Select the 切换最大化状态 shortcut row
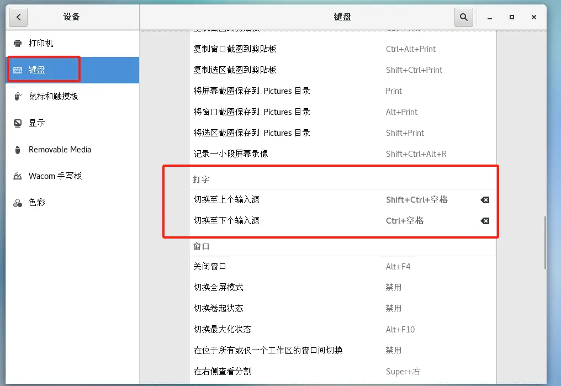Viewport: 561px width, 386px height. coord(343,329)
